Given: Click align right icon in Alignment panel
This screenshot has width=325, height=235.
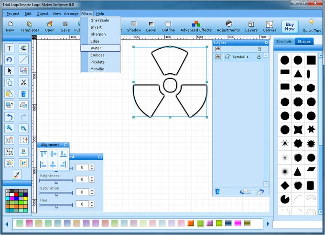Looking at the screenshot, I should tap(63, 165).
